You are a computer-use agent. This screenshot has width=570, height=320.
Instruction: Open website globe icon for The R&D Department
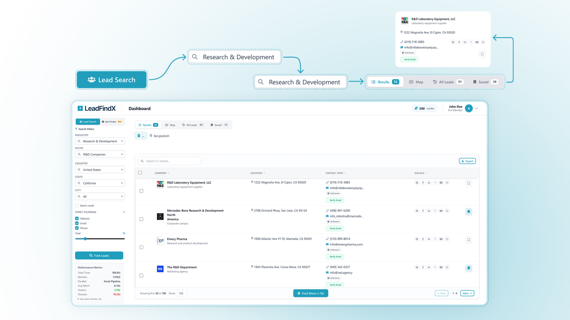coord(417,267)
